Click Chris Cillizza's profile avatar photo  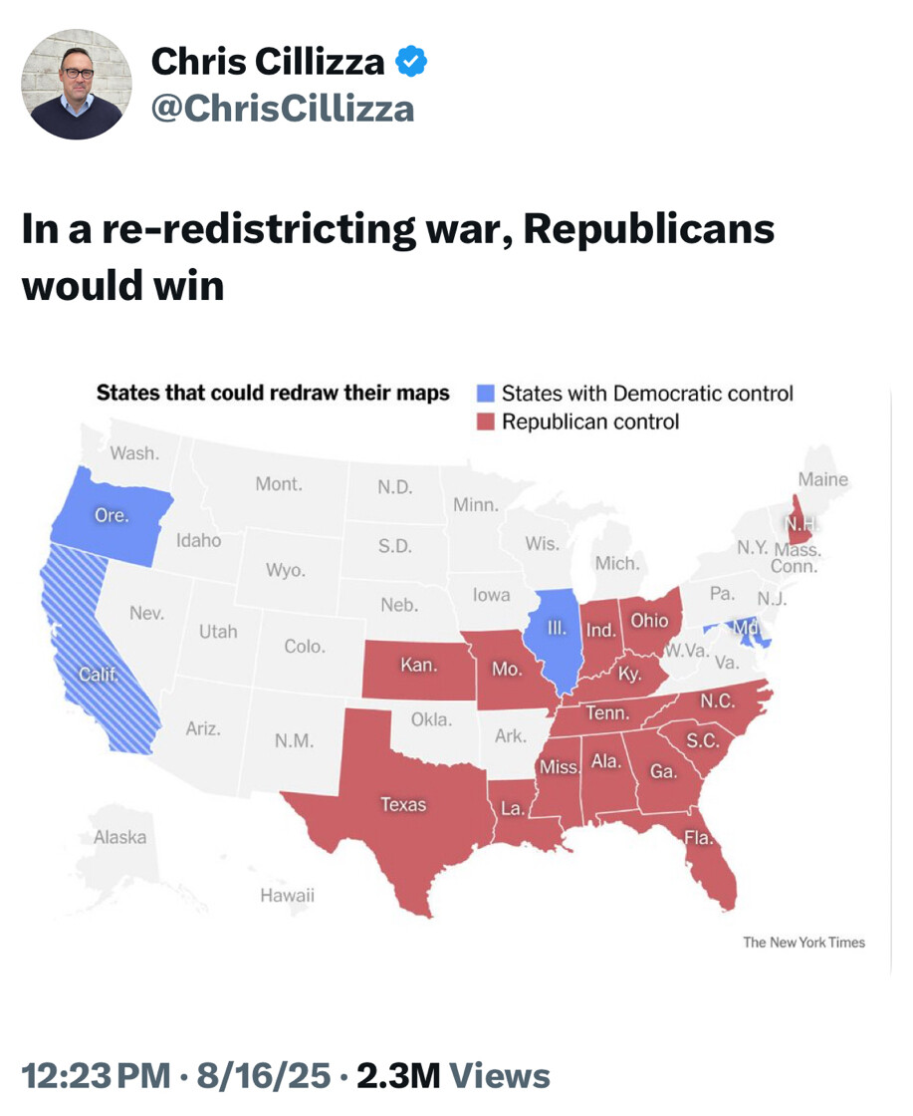click(76, 84)
